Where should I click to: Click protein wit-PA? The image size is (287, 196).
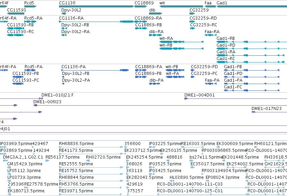pyautogui.click(x=175, y=77)
